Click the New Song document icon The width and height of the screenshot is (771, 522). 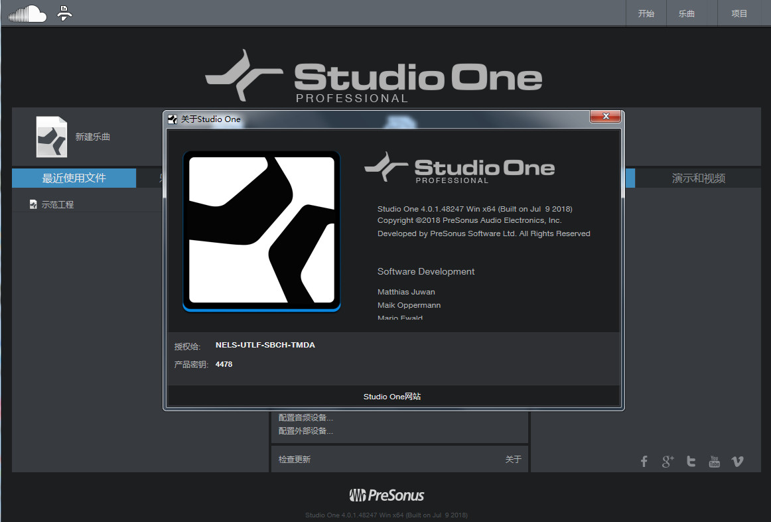click(52, 137)
